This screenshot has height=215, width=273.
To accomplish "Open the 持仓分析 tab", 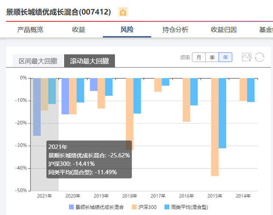I will point(175,30).
